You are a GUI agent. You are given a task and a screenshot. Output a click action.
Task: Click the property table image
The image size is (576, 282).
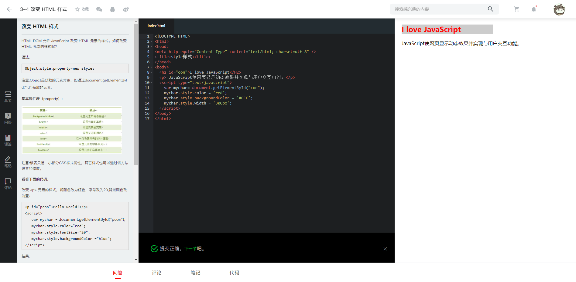[72, 130]
